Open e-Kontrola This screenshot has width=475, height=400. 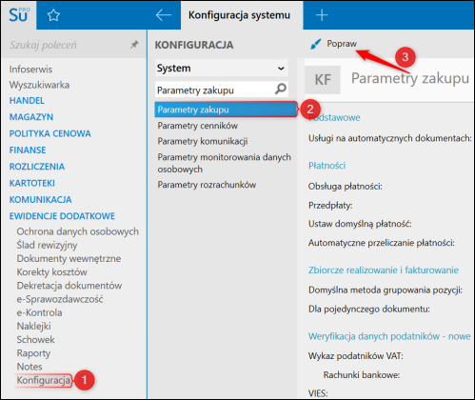(x=39, y=312)
